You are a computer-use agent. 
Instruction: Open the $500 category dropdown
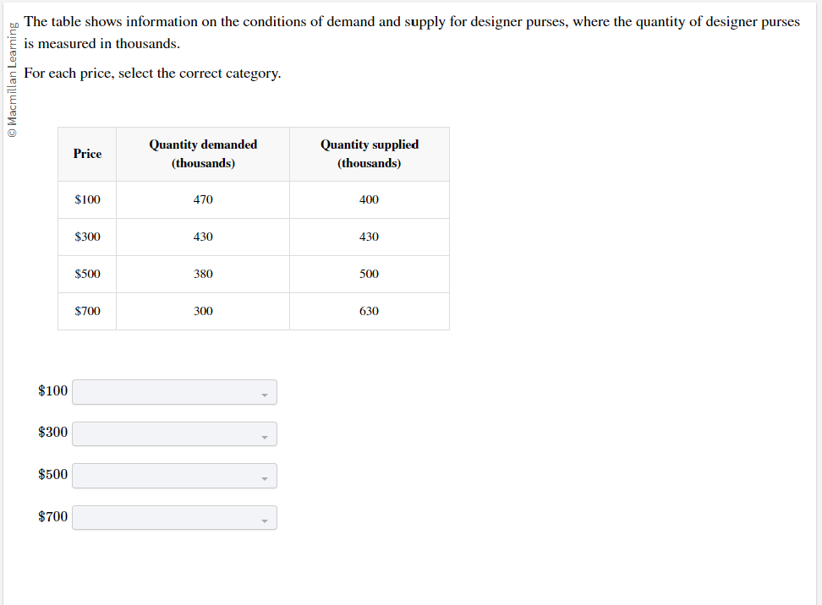click(x=174, y=476)
